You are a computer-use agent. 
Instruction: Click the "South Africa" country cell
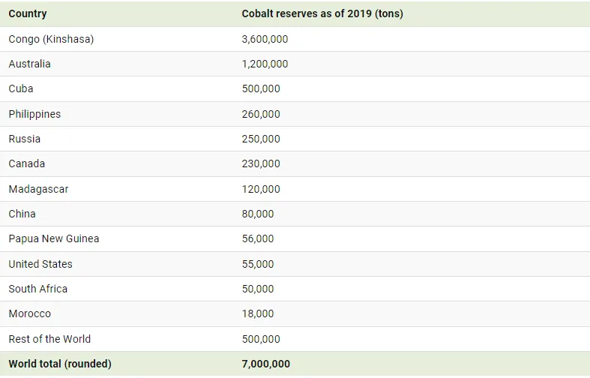pos(38,289)
